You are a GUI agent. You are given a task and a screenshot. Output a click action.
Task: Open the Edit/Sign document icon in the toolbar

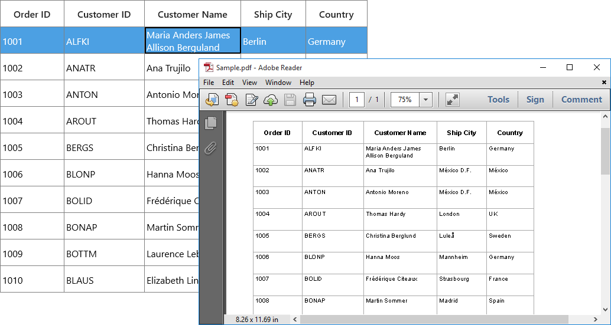pos(252,100)
